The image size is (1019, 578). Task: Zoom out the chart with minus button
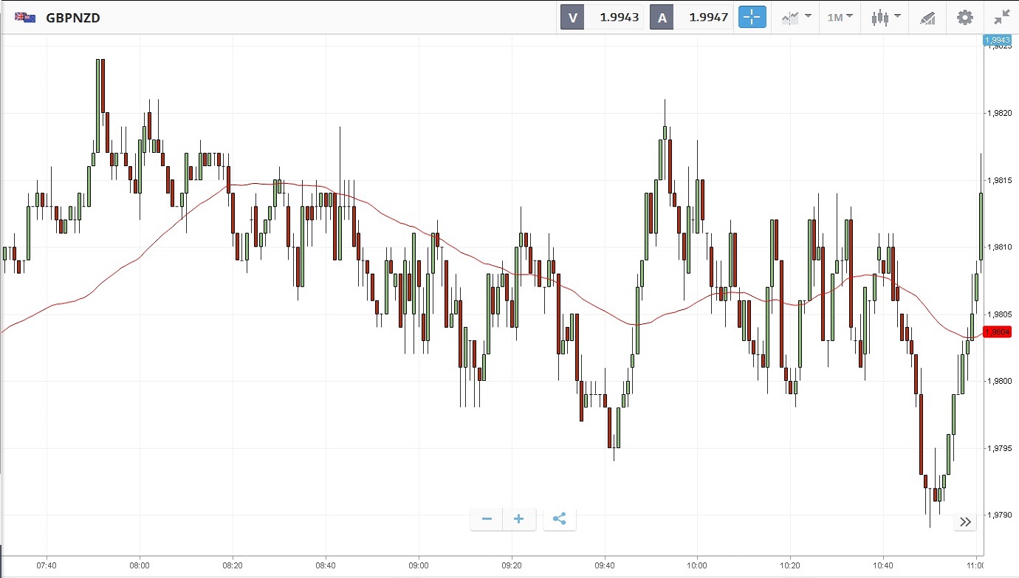click(487, 519)
